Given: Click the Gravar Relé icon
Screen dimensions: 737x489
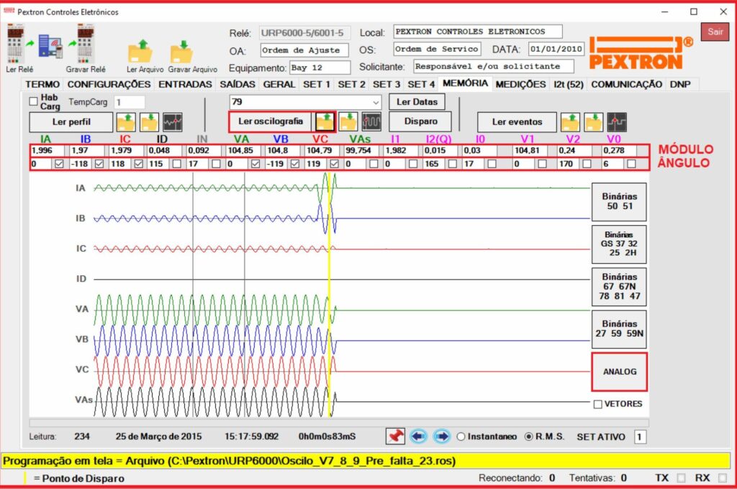Looking at the screenshot, I should 86,44.
